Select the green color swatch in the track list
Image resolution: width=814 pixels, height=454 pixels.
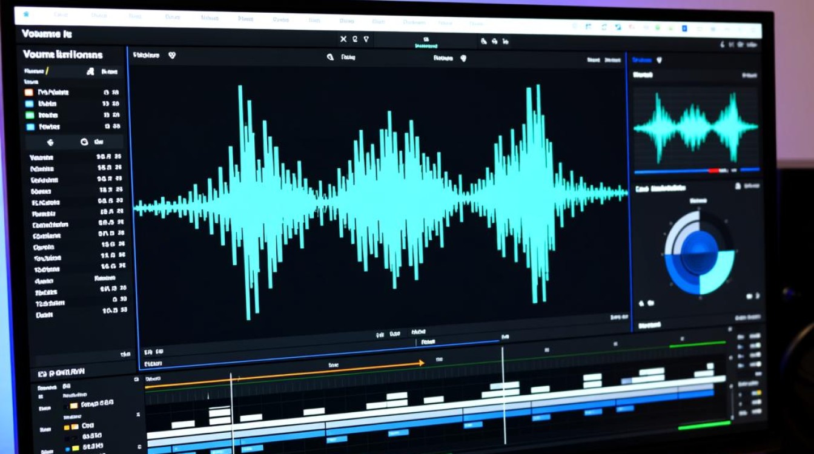click(x=29, y=115)
